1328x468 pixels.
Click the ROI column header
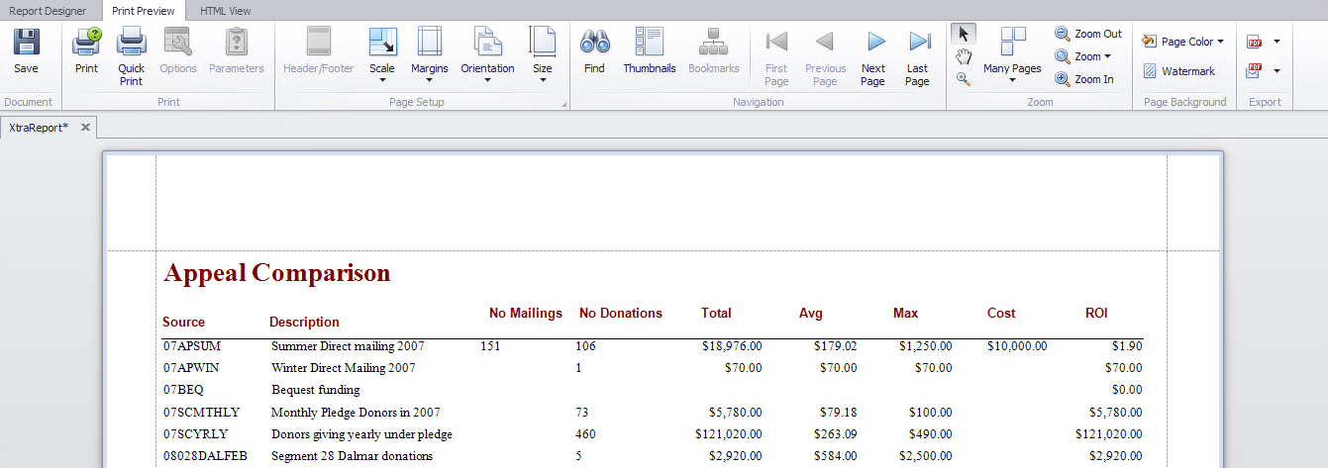point(1096,313)
